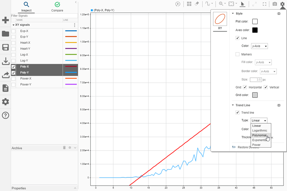This screenshot has height=191, width=287.
Task: Click Restore Defaults link
Action: [246, 147]
